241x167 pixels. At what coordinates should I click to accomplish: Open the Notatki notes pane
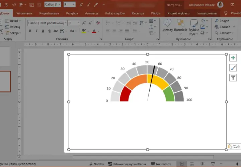point(97,164)
